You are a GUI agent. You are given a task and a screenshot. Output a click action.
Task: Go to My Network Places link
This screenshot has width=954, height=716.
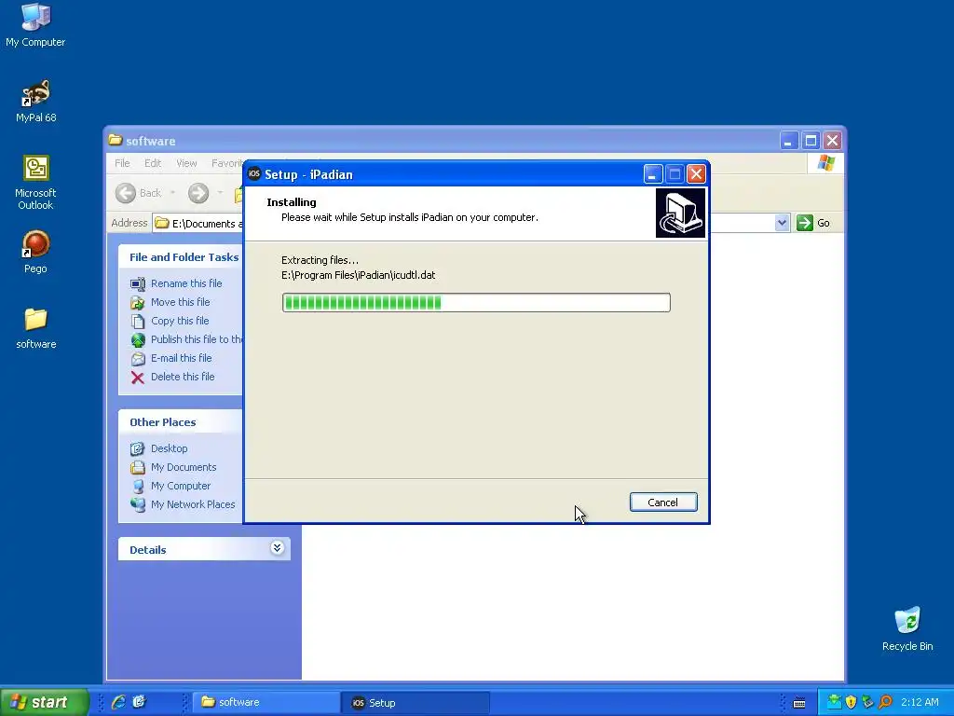[x=193, y=504]
